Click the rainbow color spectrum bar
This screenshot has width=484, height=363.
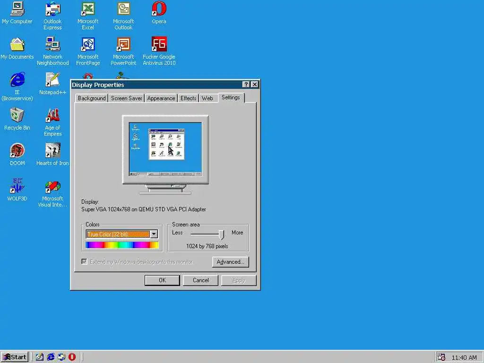click(x=122, y=245)
